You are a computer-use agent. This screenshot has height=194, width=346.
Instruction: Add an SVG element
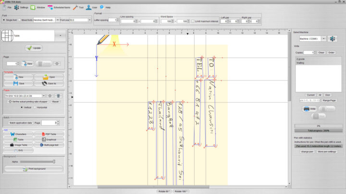pos(18,150)
